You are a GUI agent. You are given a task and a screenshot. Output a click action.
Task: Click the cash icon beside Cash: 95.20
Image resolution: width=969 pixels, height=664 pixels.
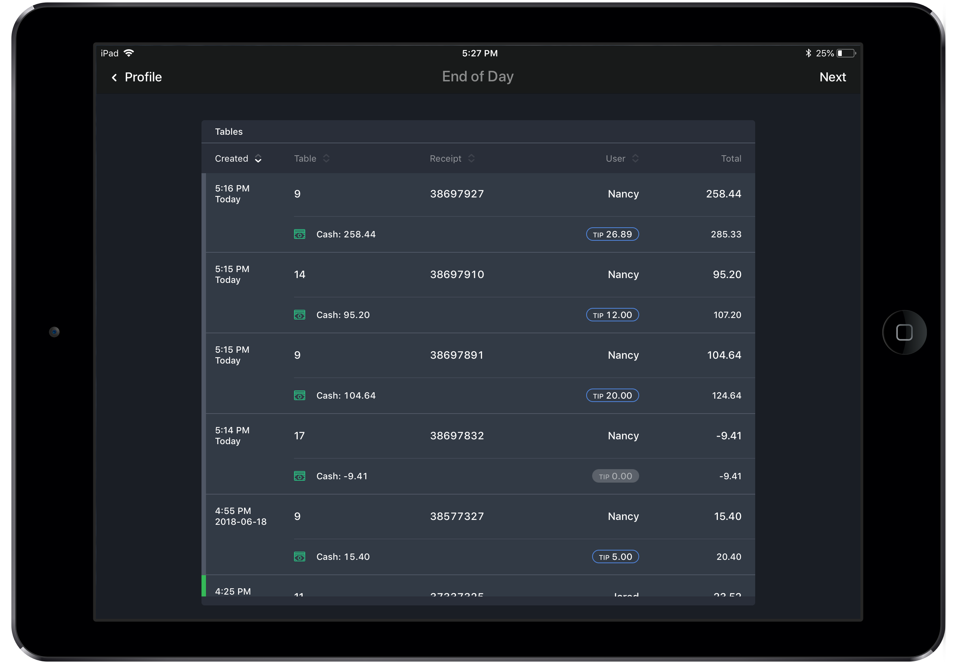point(299,315)
